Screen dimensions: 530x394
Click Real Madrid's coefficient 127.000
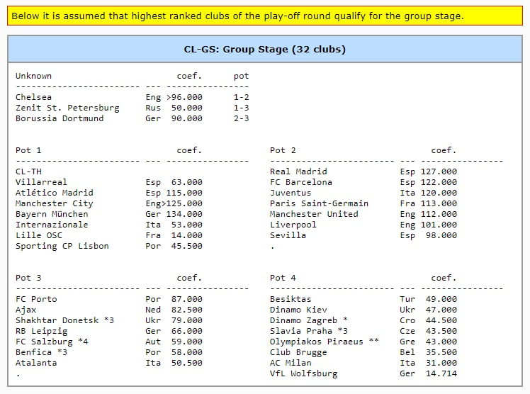click(x=439, y=171)
